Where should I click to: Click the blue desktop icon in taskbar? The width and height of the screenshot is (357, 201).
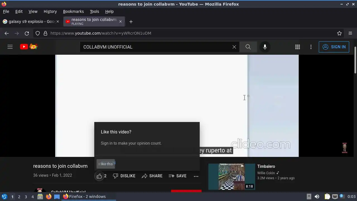click(57, 197)
